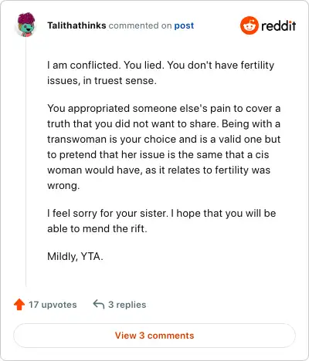The image size is (309, 361).
Task: Click the orange upvote arrow icon
Action: click(19, 305)
